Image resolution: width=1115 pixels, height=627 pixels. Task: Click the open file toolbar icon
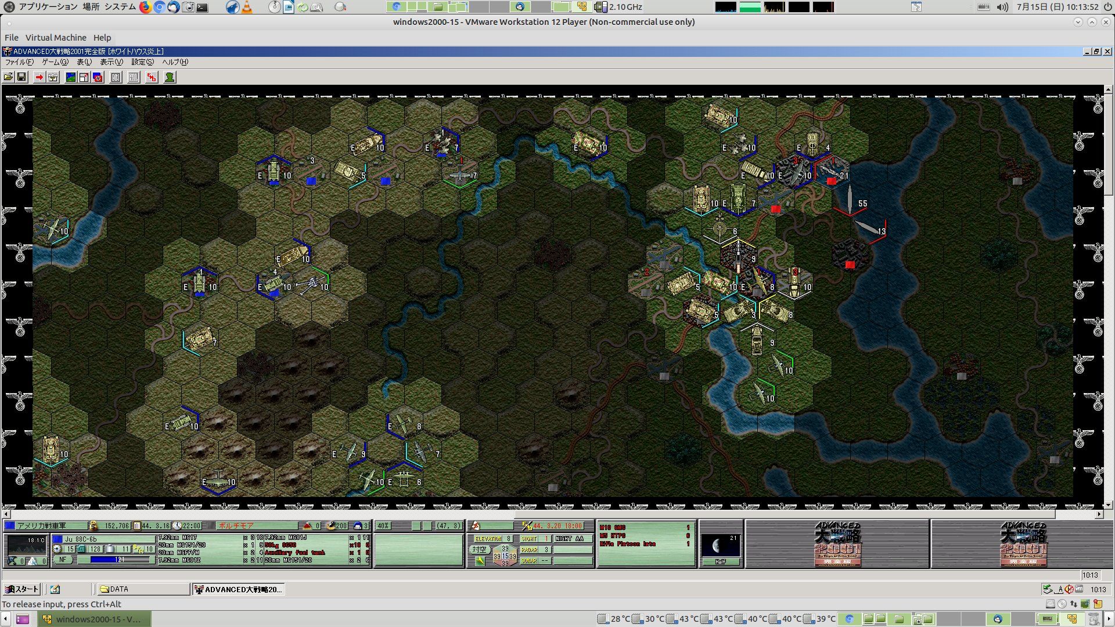(x=8, y=77)
